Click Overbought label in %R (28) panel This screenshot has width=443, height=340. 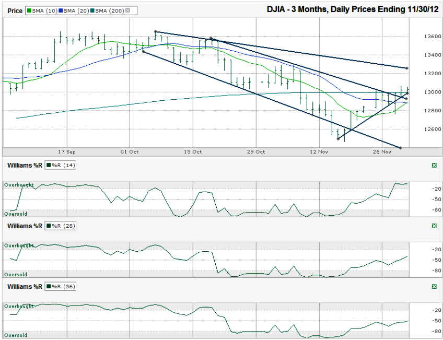[x=19, y=245]
